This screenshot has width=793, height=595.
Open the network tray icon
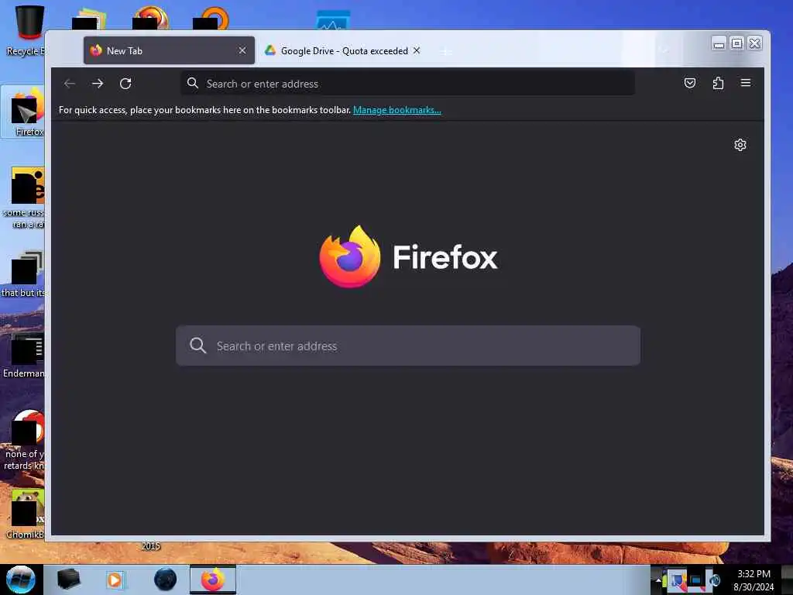click(696, 580)
